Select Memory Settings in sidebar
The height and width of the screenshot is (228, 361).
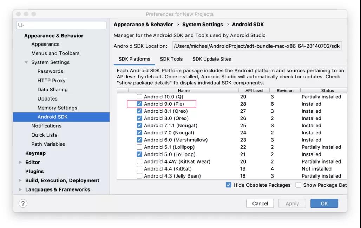coord(57,108)
